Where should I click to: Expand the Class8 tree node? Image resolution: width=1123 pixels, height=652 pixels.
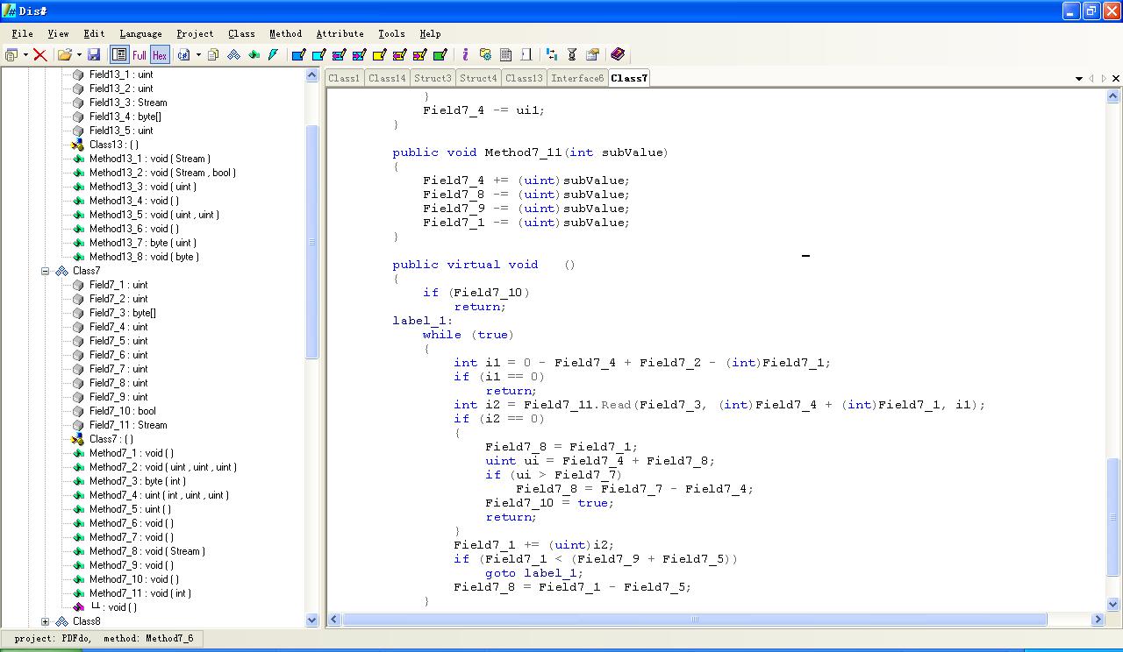point(46,621)
